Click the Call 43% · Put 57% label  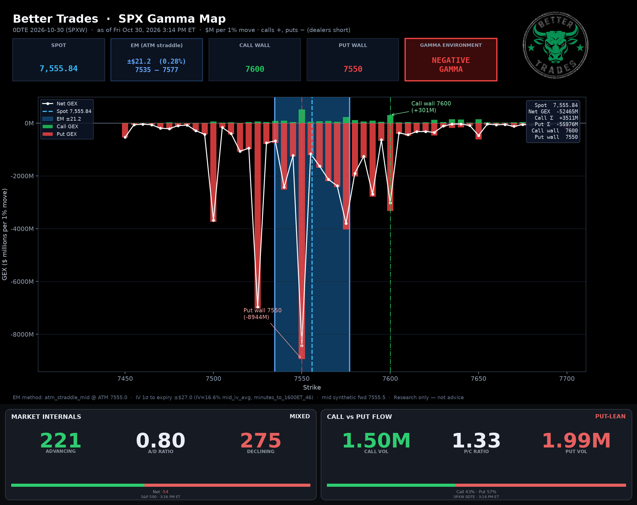pos(476,492)
